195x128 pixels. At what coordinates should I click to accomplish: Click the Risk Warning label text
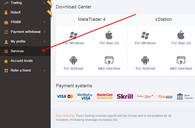point(66,116)
